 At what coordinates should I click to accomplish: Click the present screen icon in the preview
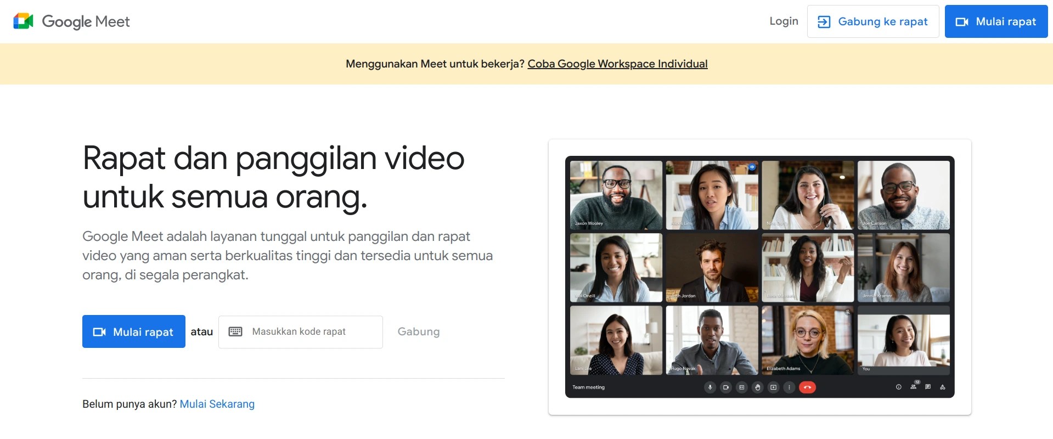tap(774, 387)
